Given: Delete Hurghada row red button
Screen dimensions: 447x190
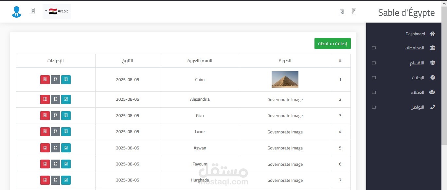Looking at the screenshot, I should click(45, 180).
